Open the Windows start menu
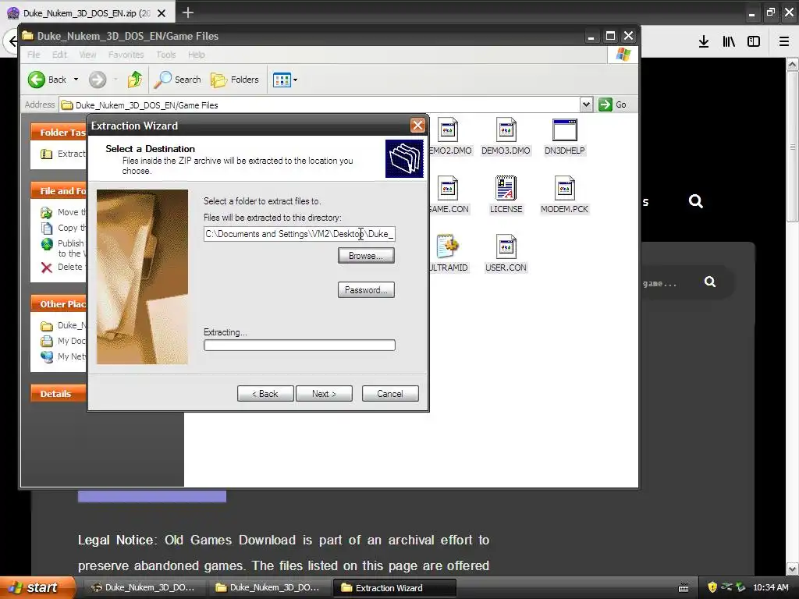 click(x=37, y=587)
